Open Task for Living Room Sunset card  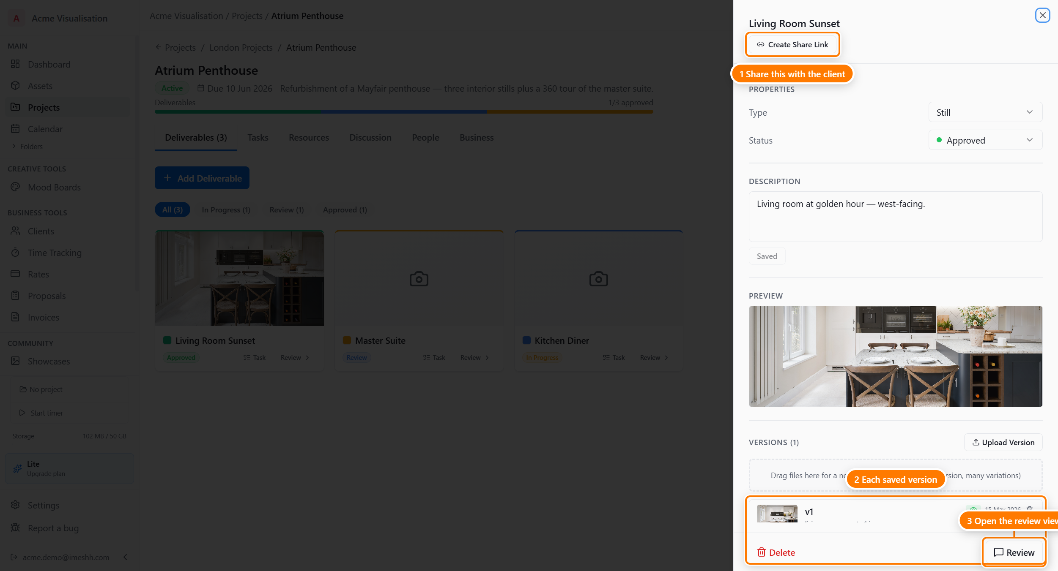pyautogui.click(x=255, y=358)
